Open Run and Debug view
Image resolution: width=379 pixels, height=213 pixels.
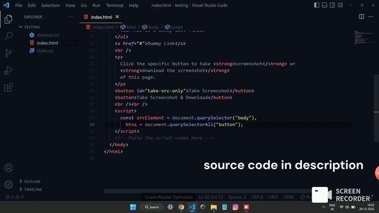8,70
